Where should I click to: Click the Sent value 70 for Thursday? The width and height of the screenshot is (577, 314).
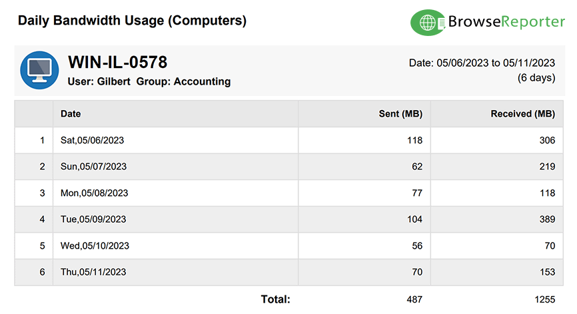pos(417,272)
